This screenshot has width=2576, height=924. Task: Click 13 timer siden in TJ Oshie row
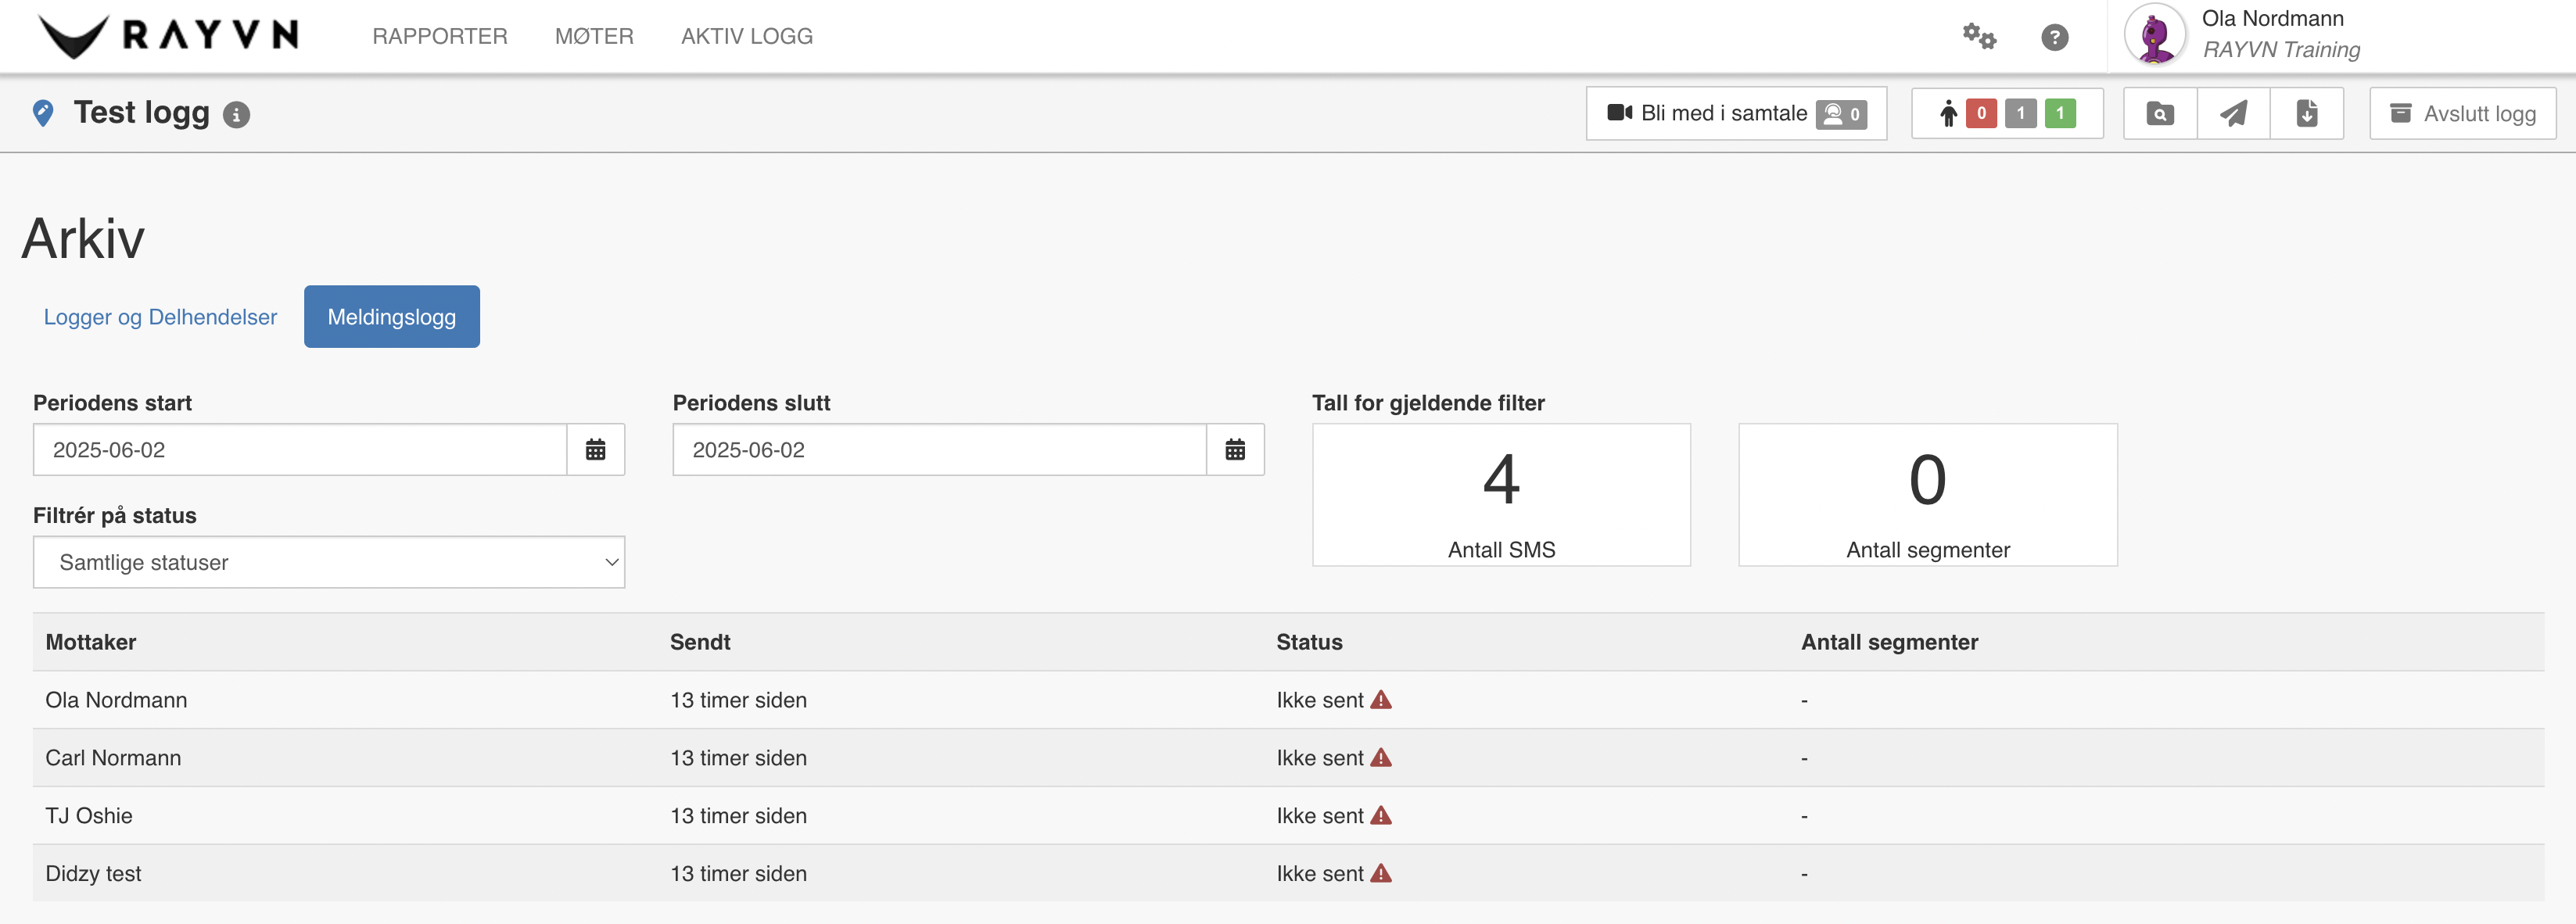(738, 816)
